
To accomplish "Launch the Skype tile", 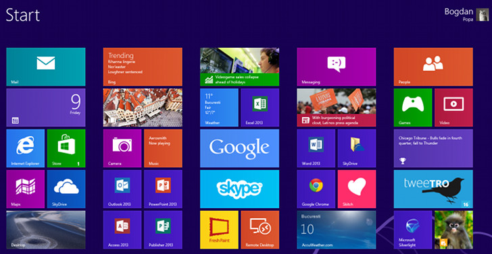I will [x=240, y=189].
